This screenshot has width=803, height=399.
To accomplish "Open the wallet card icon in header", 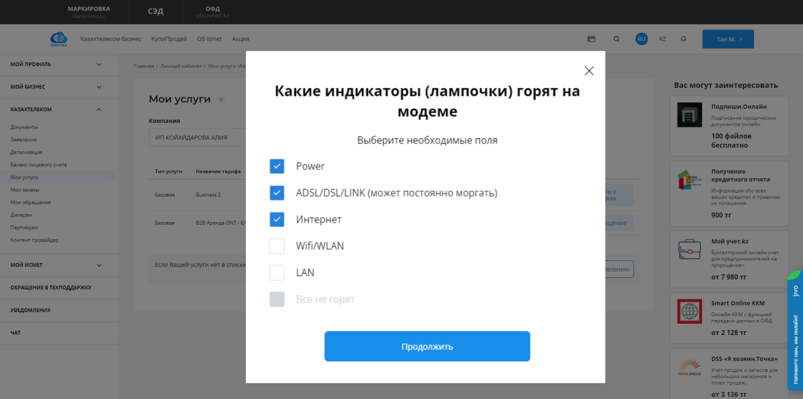I will (x=591, y=39).
